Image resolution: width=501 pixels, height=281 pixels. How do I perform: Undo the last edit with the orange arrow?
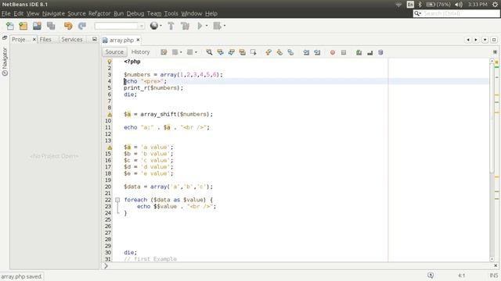[68, 26]
